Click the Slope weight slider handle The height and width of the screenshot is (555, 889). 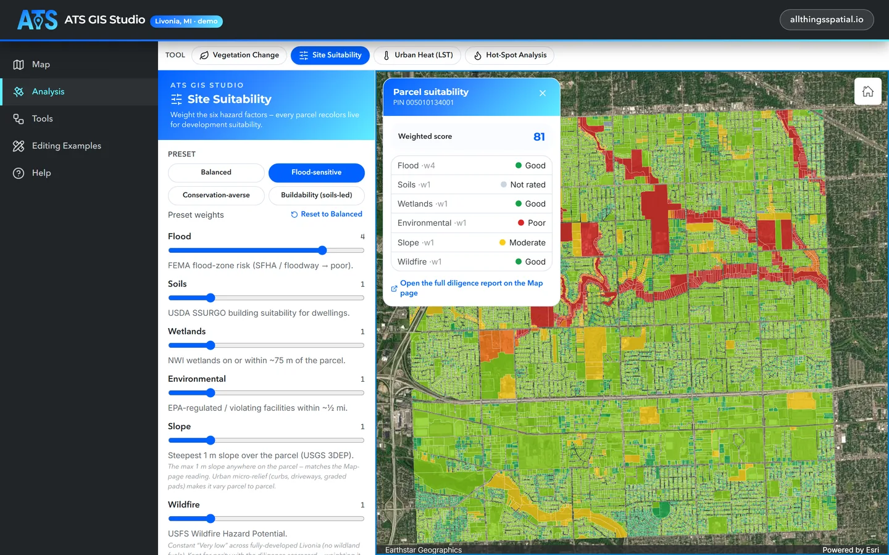(211, 440)
